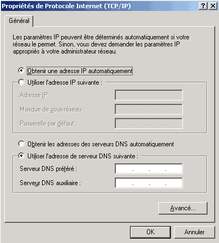Close the TCP/IP properties dialog

212,6
